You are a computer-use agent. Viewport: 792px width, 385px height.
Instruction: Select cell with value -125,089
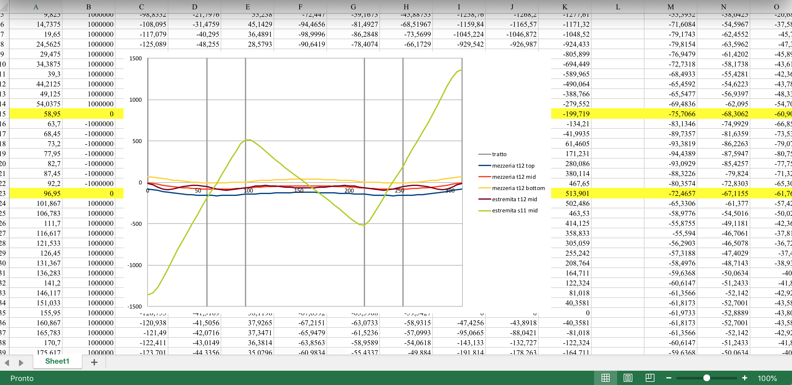tap(142, 44)
